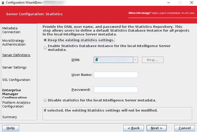Viewport: 197px width, 132px height.
Task: Open the Server Definitions link
Action: pos(16,55)
